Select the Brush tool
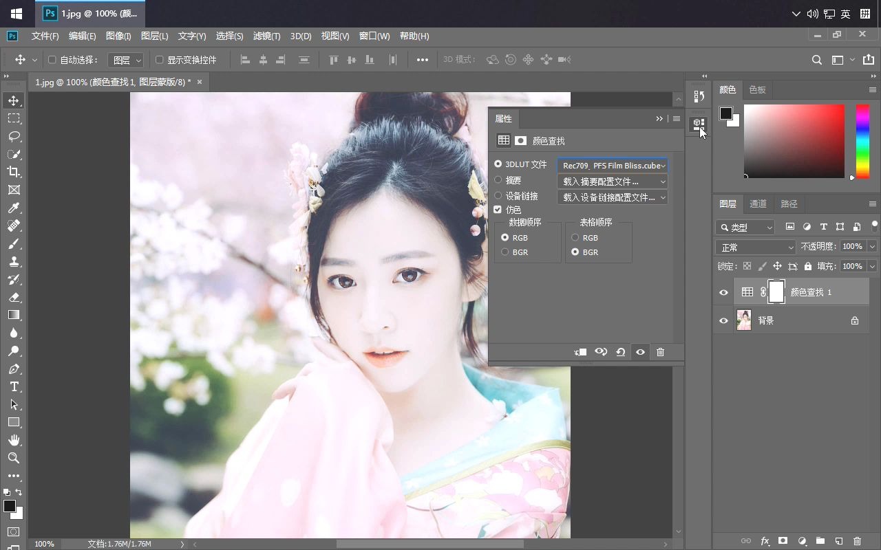The image size is (881, 550). coord(14,243)
